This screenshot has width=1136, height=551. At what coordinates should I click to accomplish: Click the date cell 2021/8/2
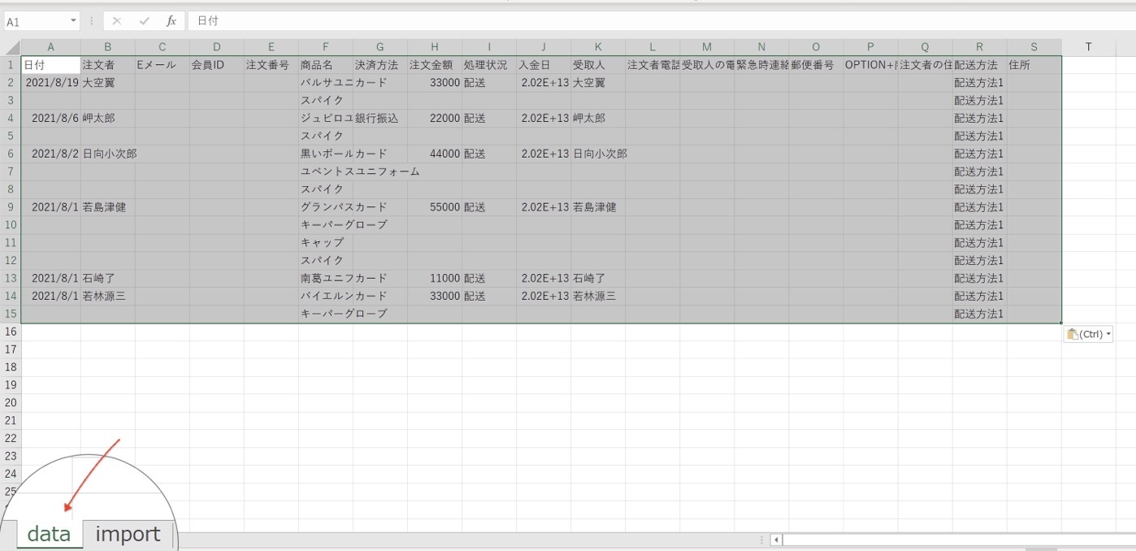[x=50, y=154]
